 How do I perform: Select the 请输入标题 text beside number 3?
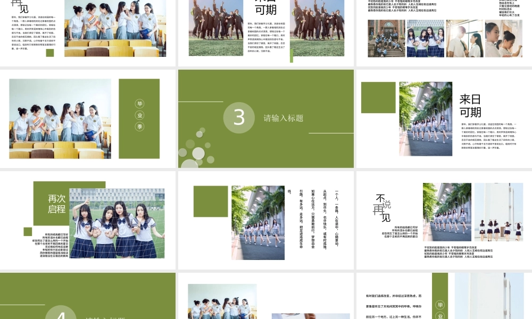284,118
